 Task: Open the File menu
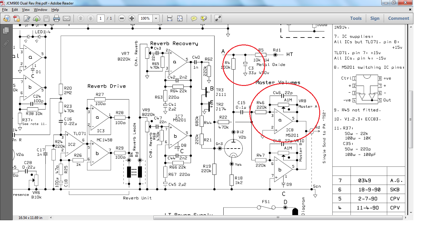(5, 10)
